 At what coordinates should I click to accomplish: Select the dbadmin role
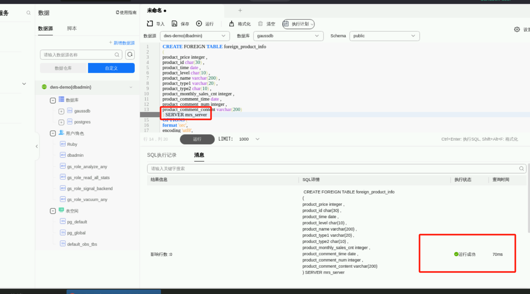[75, 155]
